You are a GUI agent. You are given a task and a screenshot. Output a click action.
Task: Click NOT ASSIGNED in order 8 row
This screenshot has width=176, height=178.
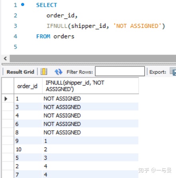[x=62, y=133]
